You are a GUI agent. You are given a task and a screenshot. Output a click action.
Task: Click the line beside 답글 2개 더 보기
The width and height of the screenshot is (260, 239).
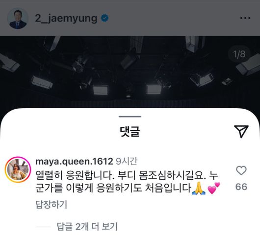(43, 227)
